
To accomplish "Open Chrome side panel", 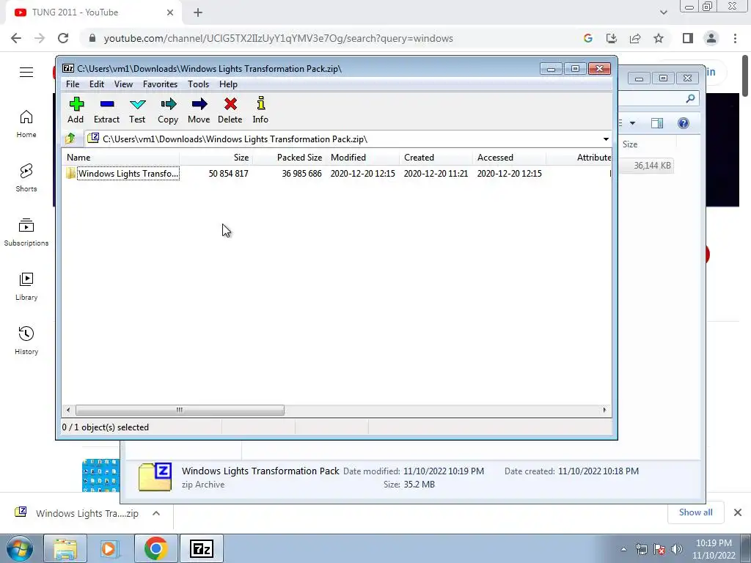I will click(x=688, y=38).
